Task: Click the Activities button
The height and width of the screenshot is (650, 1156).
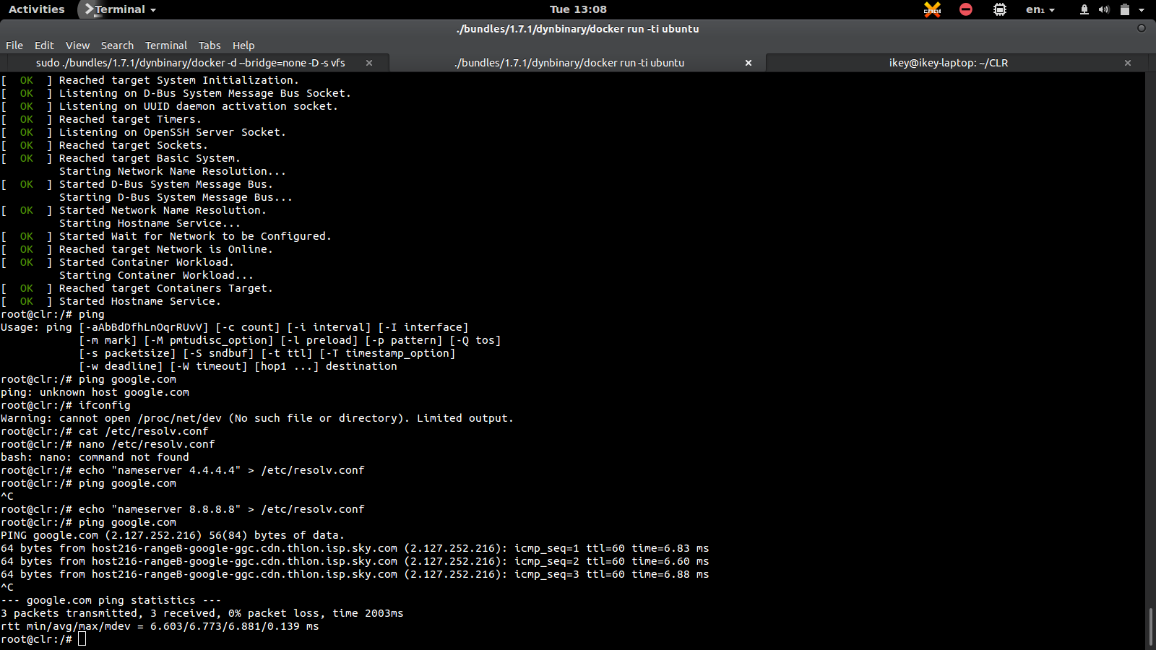Action: (x=37, y=9)
